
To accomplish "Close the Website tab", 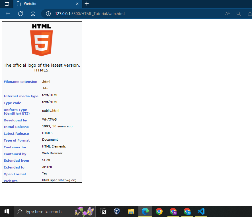I will pos(77,4).
